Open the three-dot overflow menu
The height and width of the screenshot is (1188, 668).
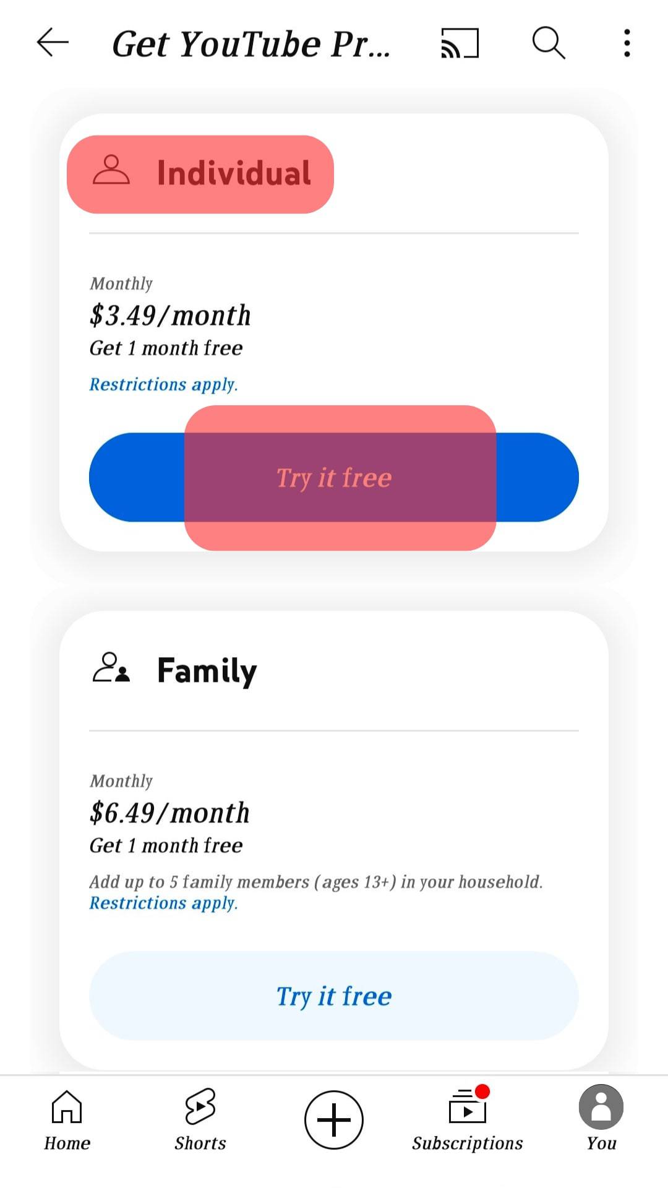(x=627, y=43)
